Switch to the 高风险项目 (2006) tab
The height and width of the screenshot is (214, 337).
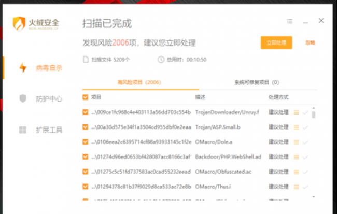click(139, 82)
